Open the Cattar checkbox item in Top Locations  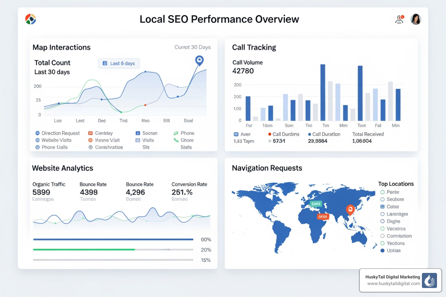tap(382, 207)
